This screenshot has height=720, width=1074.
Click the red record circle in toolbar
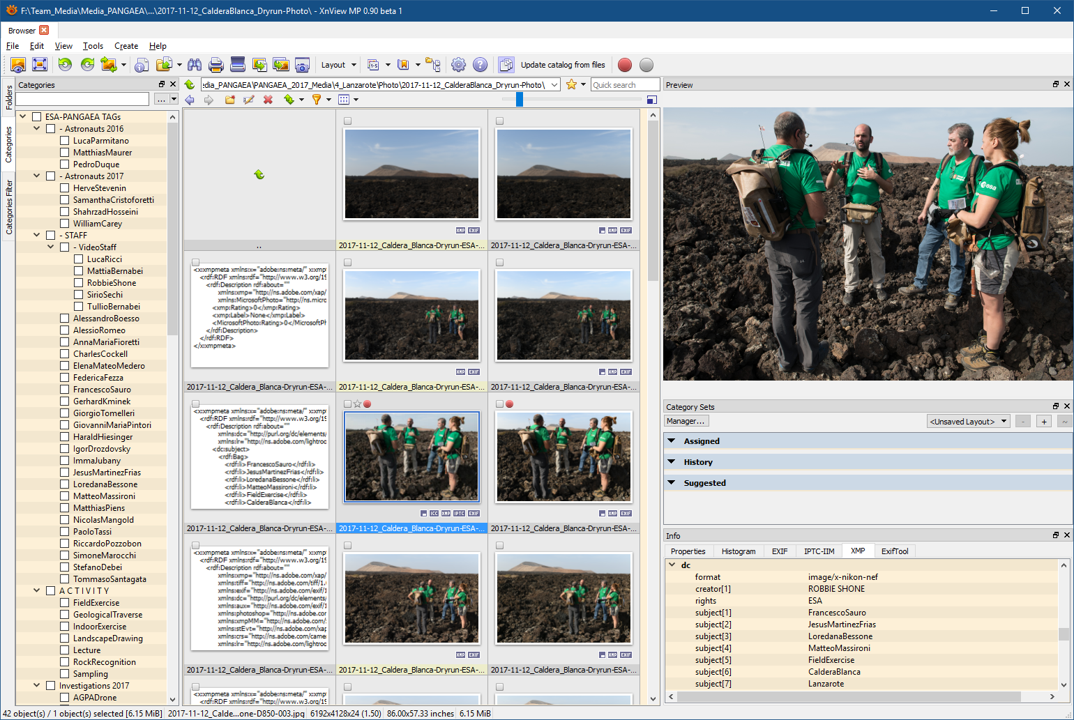pyautogui.click(x=625, y=65)
